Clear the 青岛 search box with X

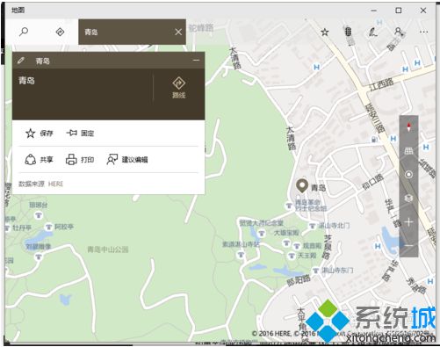178,32
